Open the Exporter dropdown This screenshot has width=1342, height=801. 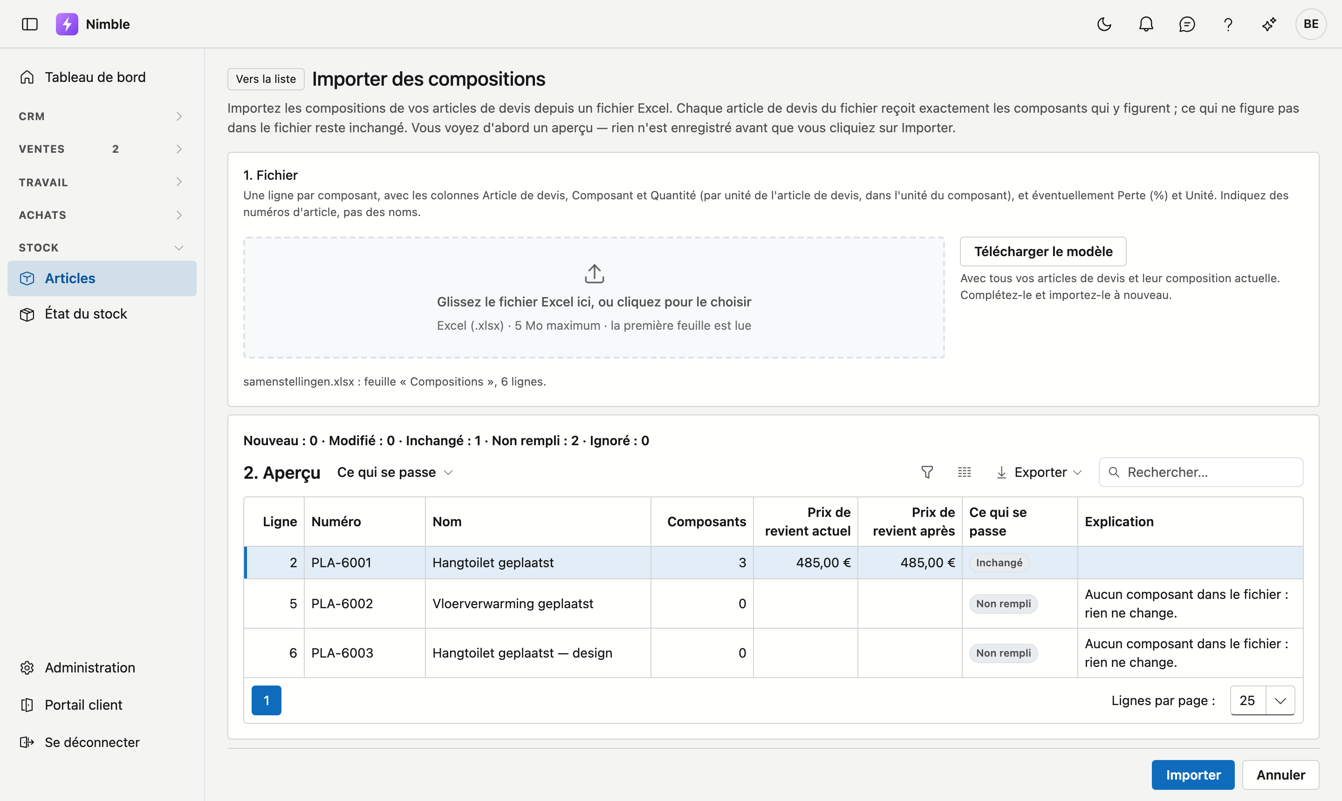pos(1040,472)
